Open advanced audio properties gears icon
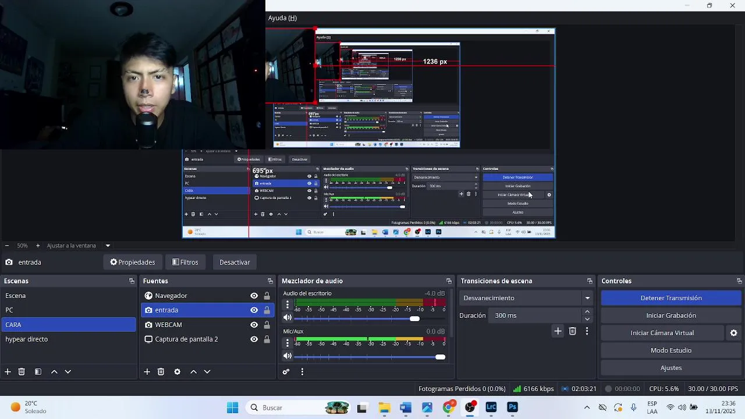The image size is (745, 419). coord(286,372)
